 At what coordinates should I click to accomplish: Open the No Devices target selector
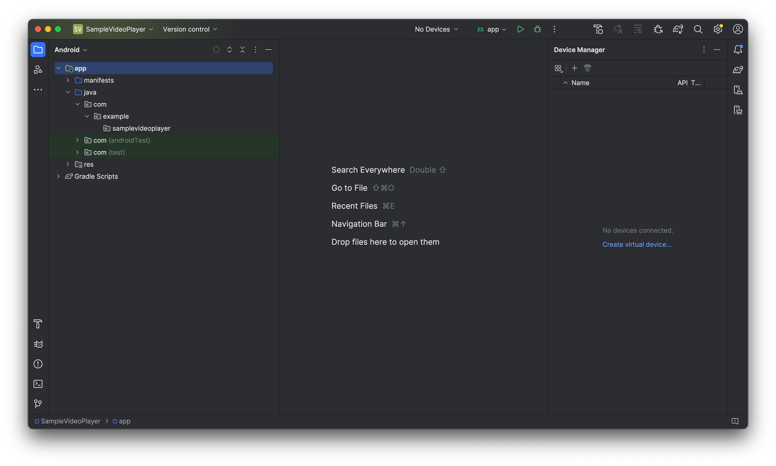point(435,29)
